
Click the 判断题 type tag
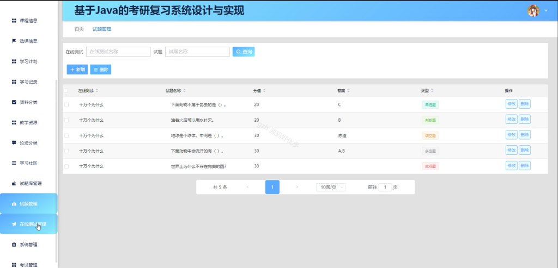coord(430,120)
